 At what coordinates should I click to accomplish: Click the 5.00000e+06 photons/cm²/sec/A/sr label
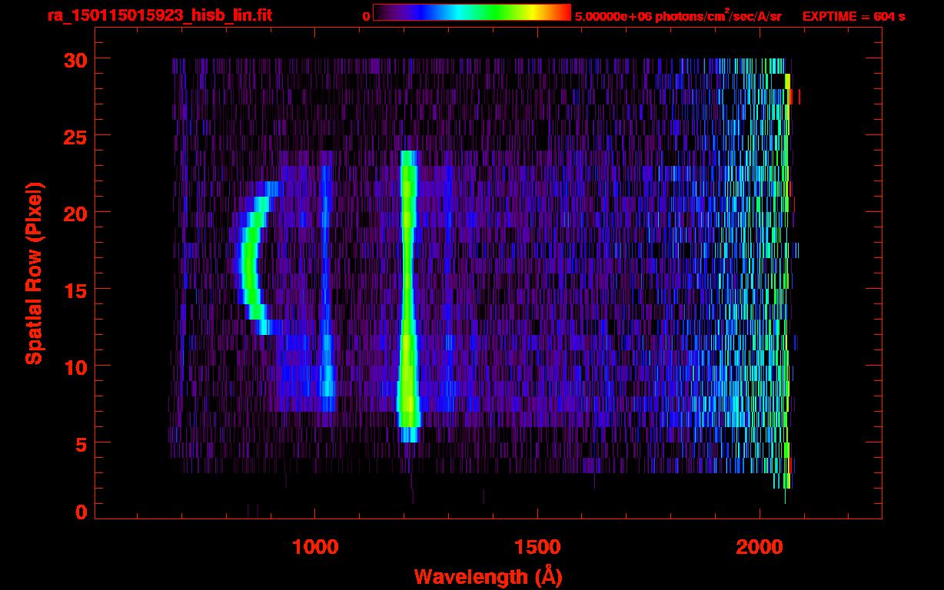click(x=678, y=16)
